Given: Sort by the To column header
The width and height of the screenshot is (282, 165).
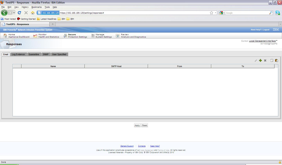Looking at the screenshot, I should coord(243,66).
